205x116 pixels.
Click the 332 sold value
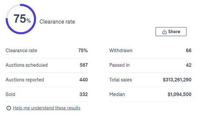tap(83, 95)
